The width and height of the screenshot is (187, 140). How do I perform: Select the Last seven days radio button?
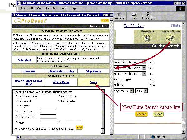(x=17, y=96)
